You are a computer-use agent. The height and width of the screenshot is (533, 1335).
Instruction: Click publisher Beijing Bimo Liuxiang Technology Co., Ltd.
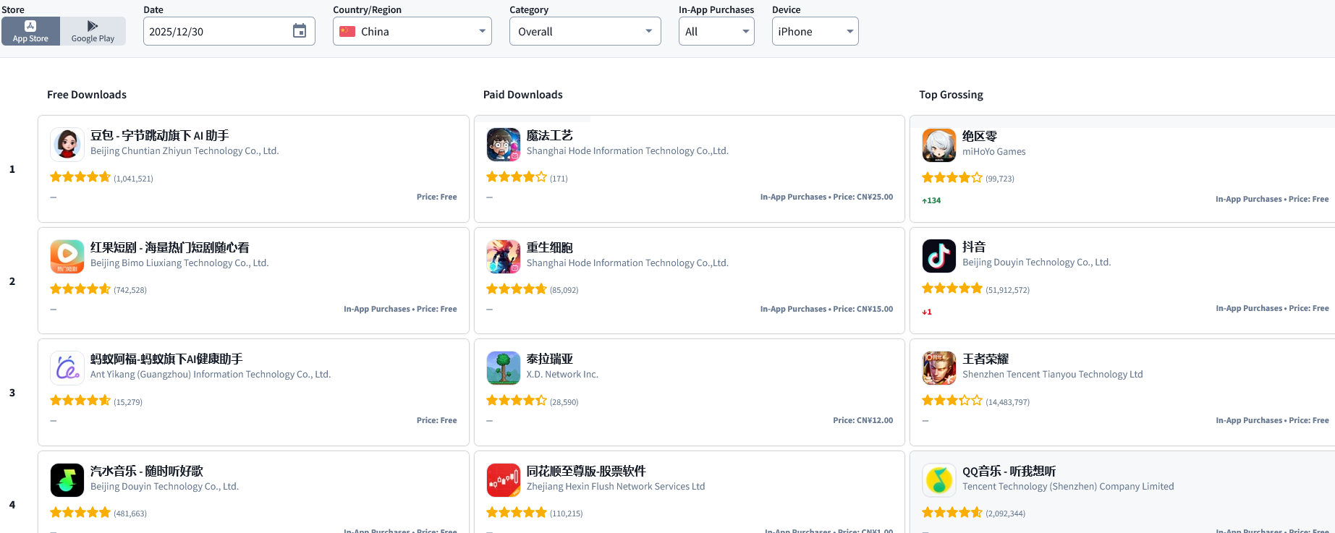coord(179,263)
